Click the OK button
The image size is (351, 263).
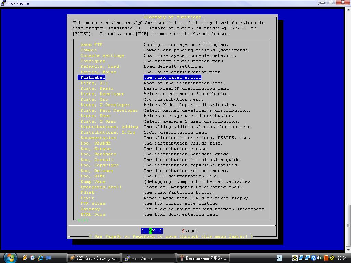152,231
